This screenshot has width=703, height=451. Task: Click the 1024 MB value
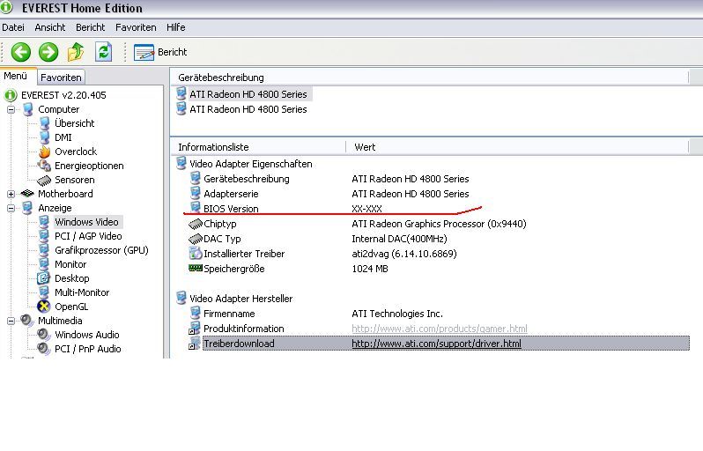(370, 269)
